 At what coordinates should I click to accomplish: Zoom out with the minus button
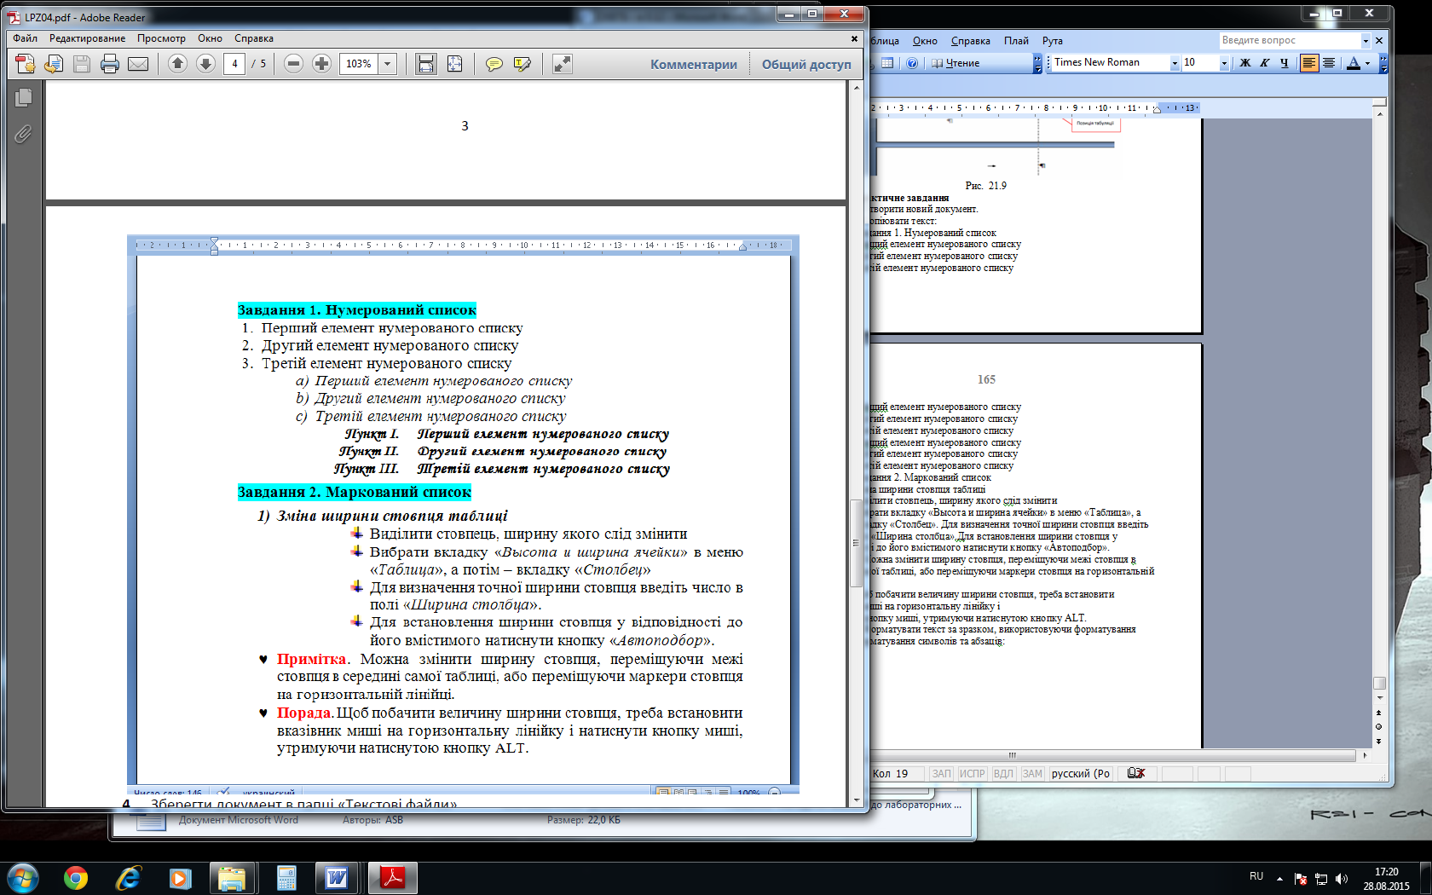(293, 64)
